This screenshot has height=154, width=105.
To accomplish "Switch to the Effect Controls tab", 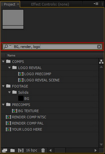I will point(50,4).
